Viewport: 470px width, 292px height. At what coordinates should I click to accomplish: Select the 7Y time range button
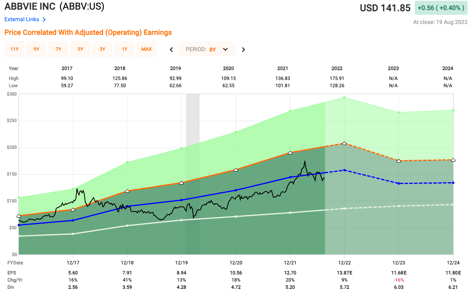click(x=58, y=49)
